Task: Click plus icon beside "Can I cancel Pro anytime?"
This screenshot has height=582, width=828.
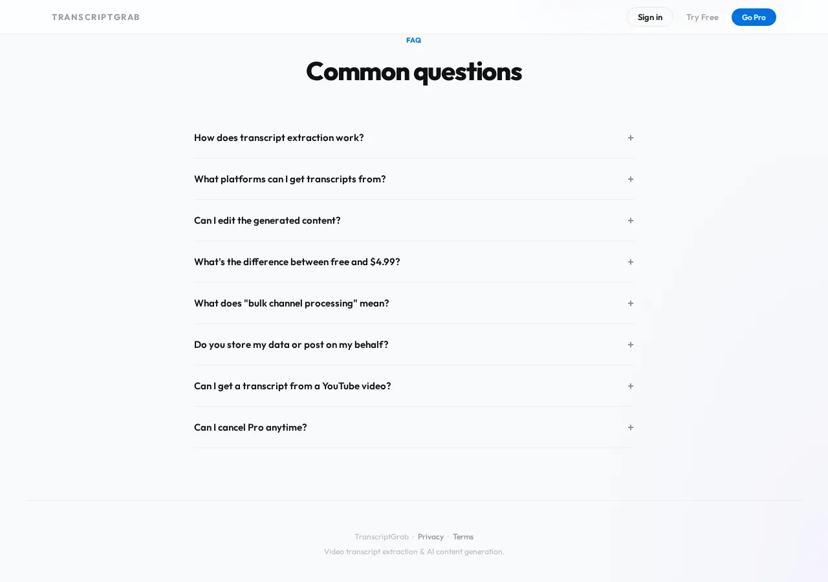Action: tap(630, 427)
